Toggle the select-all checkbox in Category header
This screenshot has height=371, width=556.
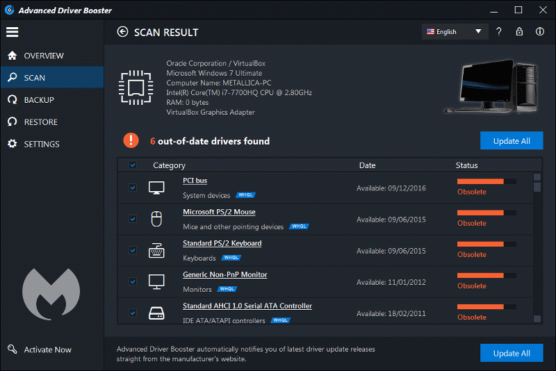tap(133, 165)
